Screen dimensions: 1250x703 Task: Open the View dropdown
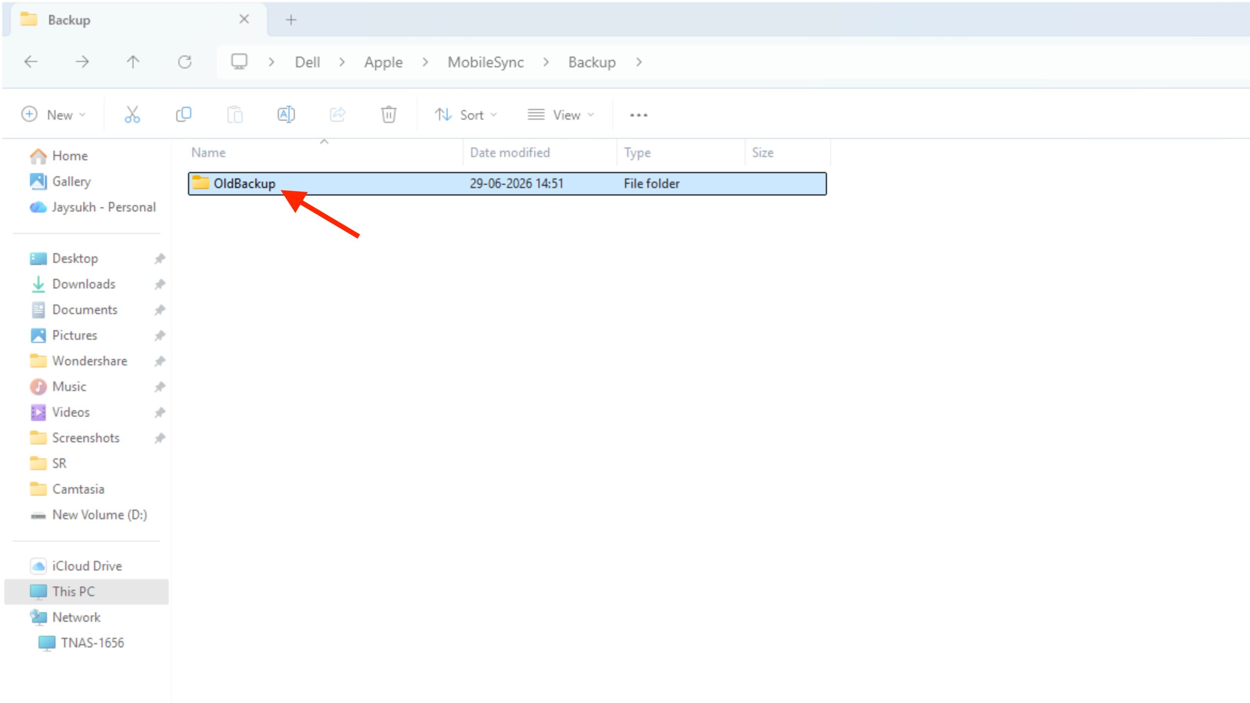coord(561,115)
